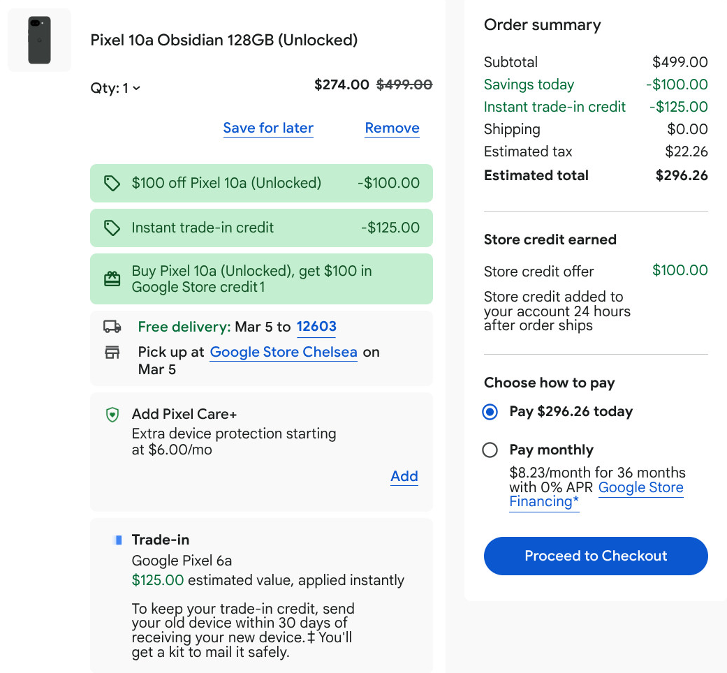Image resolution: width=727 pixels, height=673 pixels.
Task: Change delivery zip code 12603
Action: pyautogui.click(x=316, y=326)
